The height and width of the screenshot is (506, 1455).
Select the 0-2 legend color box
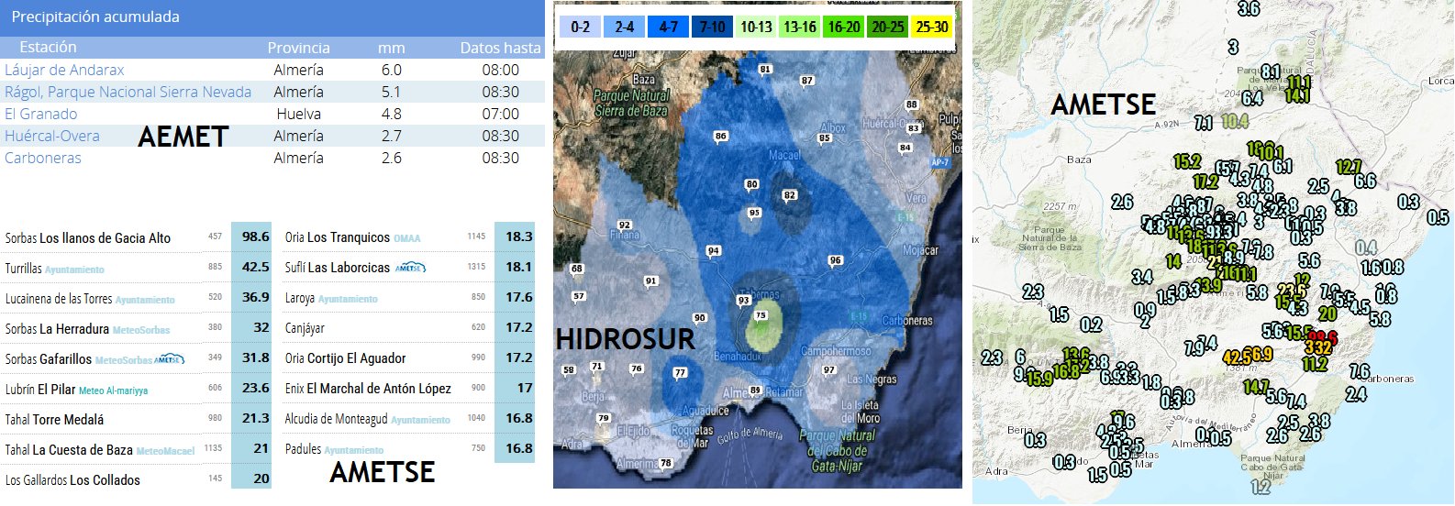pyautogui.click(x=581, y=27)
